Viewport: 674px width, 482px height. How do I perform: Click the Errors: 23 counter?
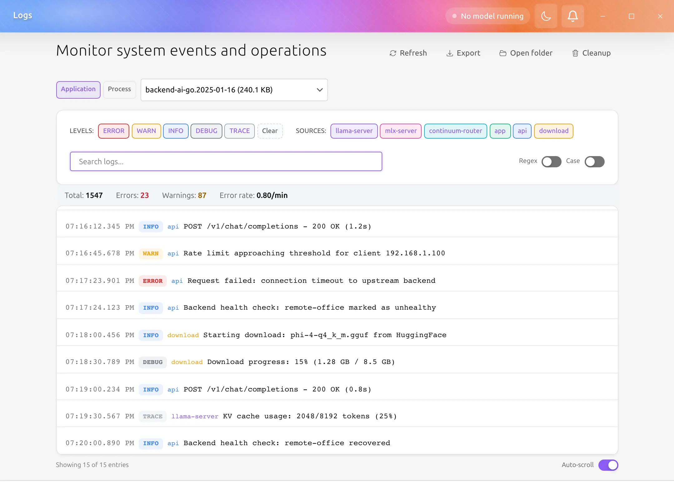[x=132, y=195]
